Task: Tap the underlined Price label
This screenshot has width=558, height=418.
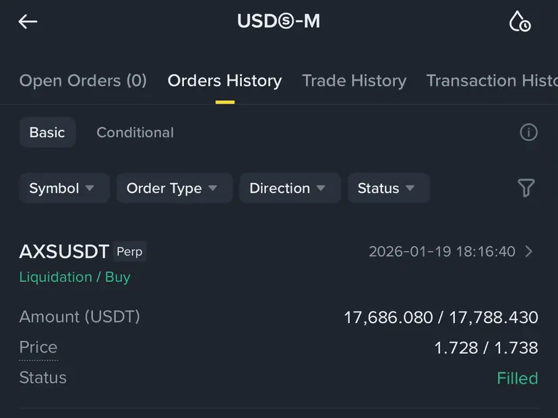Action: (38, 347)
